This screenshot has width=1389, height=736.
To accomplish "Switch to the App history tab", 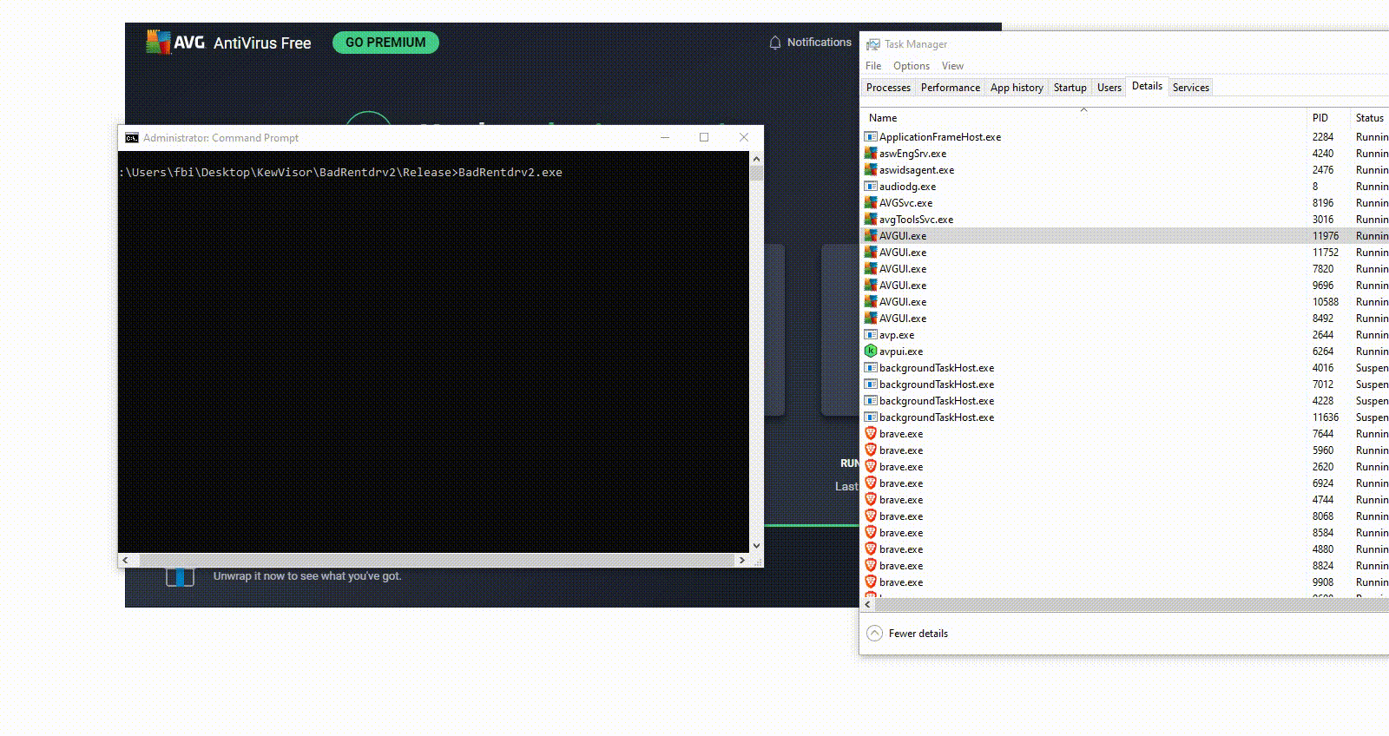I will (1017, 88).
